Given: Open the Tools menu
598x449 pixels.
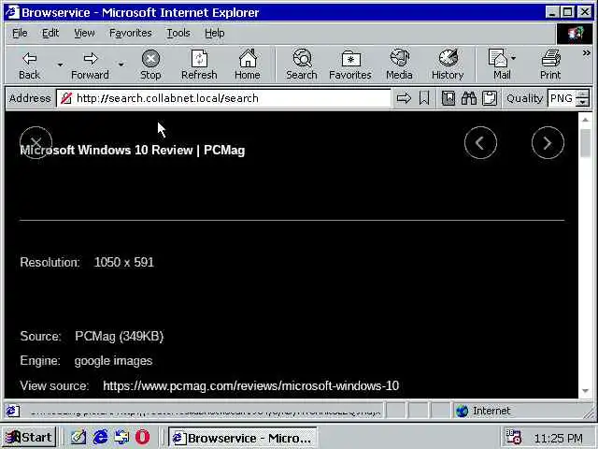Looking at the screenshot, I should pyautogui.click(x=178, y=34).
